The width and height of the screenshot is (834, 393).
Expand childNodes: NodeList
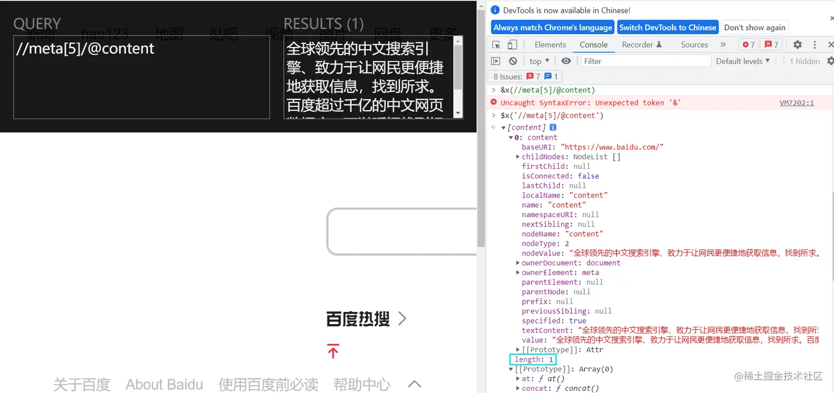[517, 157]
